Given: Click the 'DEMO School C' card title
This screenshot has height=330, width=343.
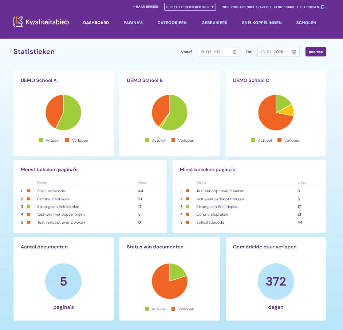Looking at the screenshot, I should (251, 80).
